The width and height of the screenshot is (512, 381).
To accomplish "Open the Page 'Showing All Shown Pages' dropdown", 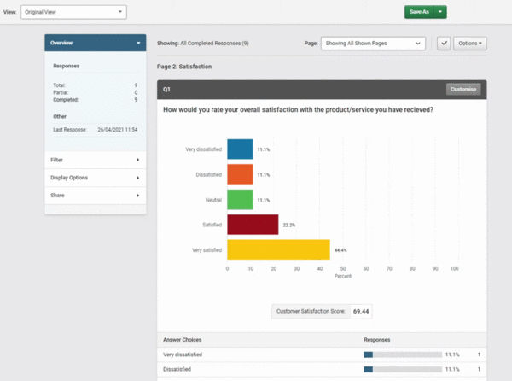I will [373, 43].
